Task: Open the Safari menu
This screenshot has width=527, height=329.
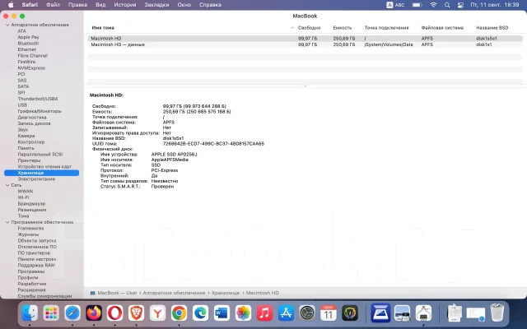Action: pos(30,5)
